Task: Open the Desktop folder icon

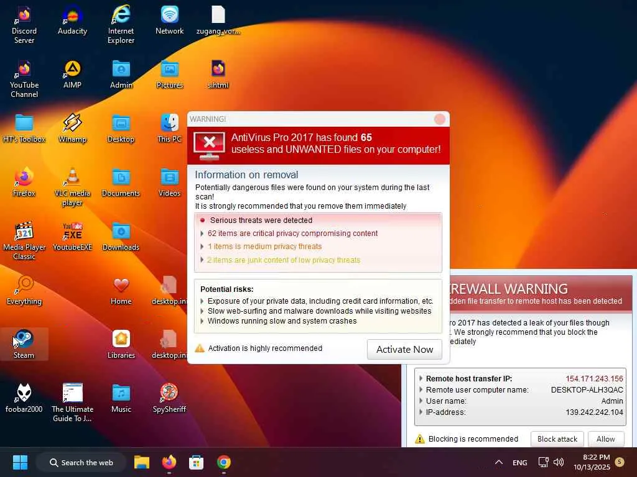Action: pos(121,129)
